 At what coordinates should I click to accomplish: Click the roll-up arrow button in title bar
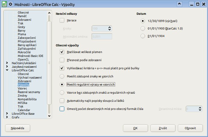(179, 4)
